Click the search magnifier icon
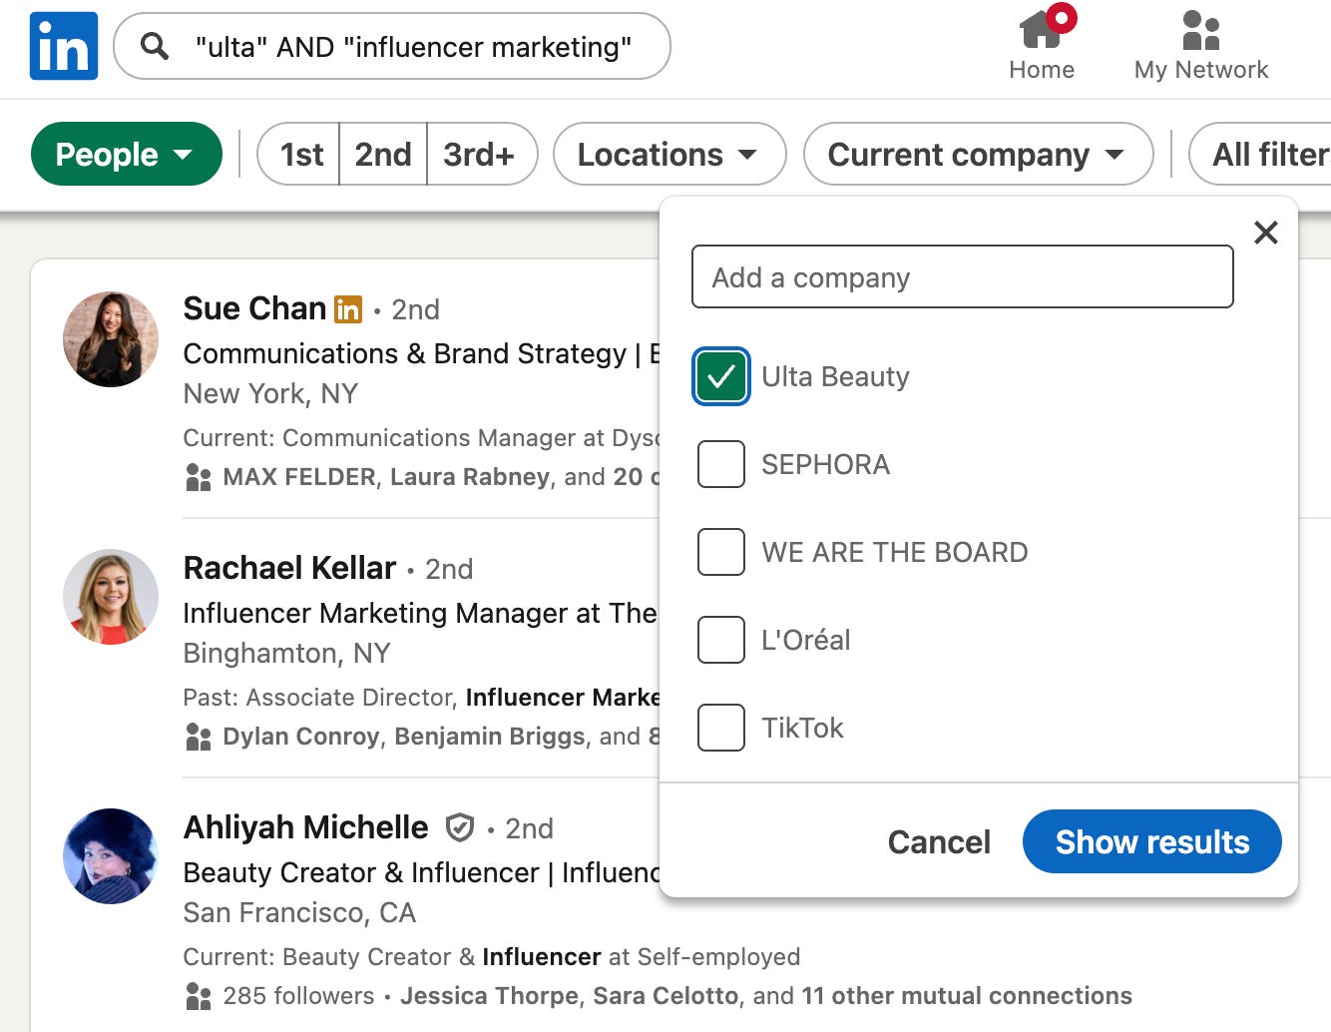This screenshot has height=1032, width=1331. 155,46
